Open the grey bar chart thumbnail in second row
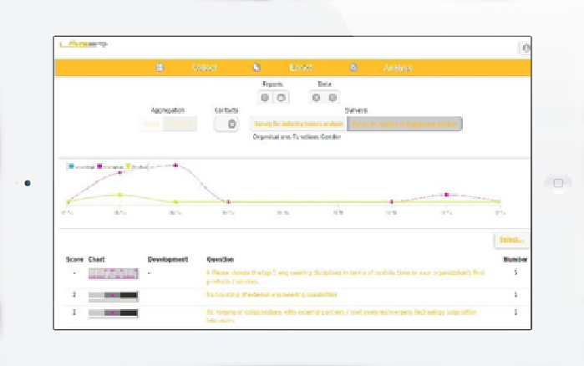Image resolution: width=584 pixels, height=366 pixels. tap(114, 296)
